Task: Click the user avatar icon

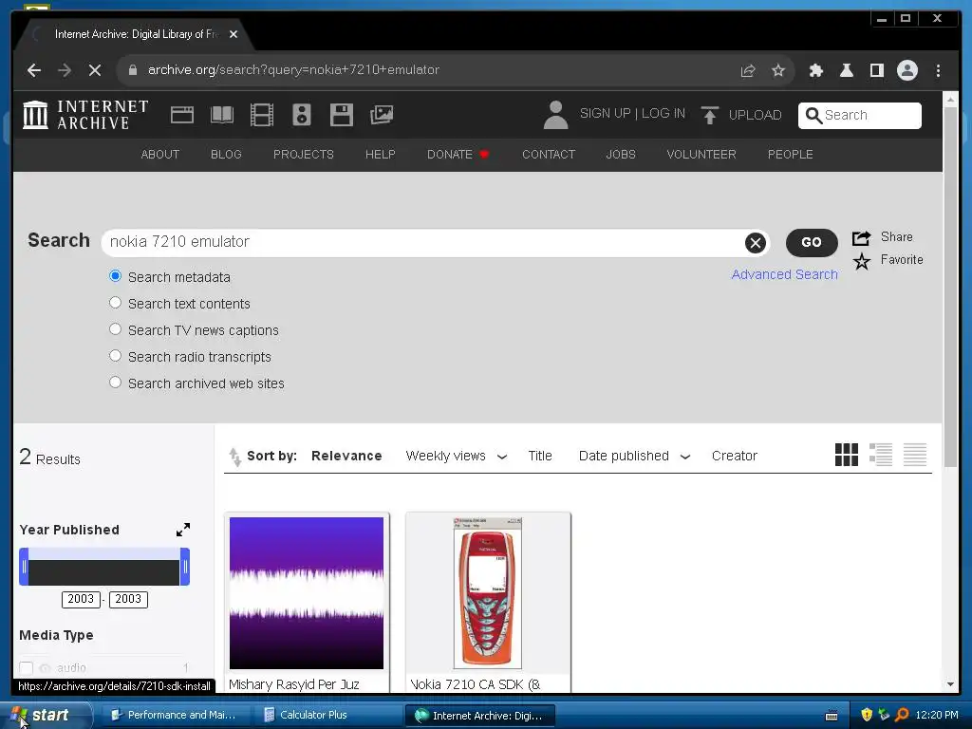Action: pos(555,115)
